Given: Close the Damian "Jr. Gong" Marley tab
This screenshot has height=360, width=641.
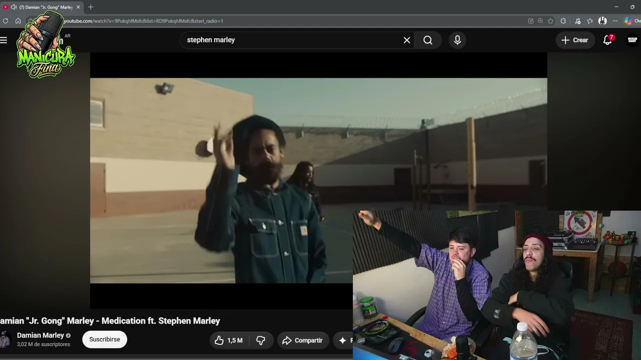Looking at the screenshot, I should [78, 7].
